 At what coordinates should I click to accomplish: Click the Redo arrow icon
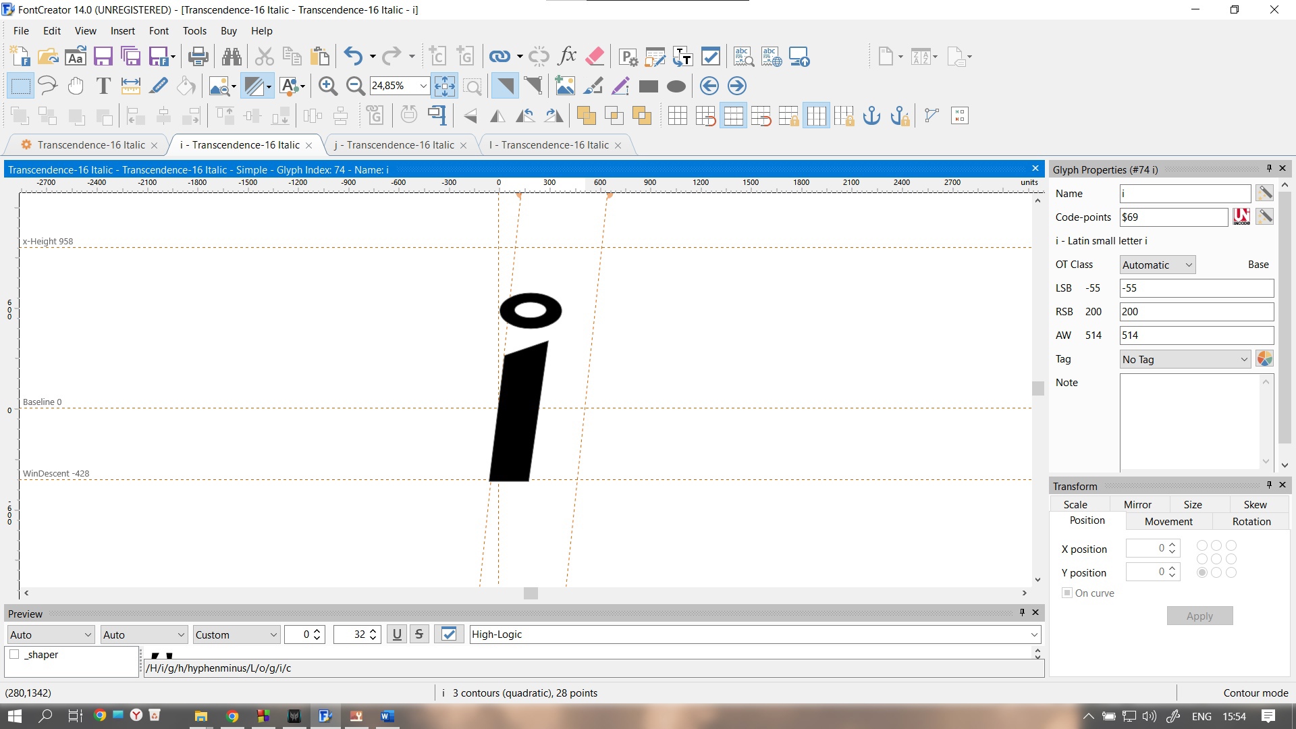pos(391,57)
